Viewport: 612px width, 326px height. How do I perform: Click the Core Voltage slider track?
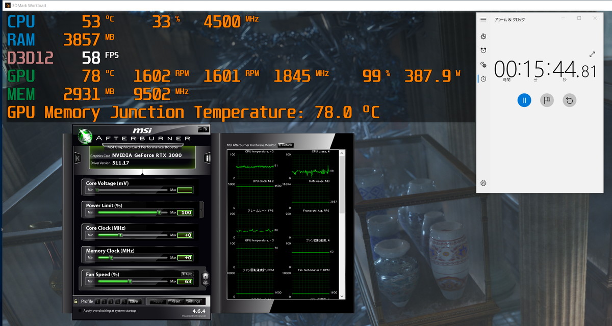(133, 190)
